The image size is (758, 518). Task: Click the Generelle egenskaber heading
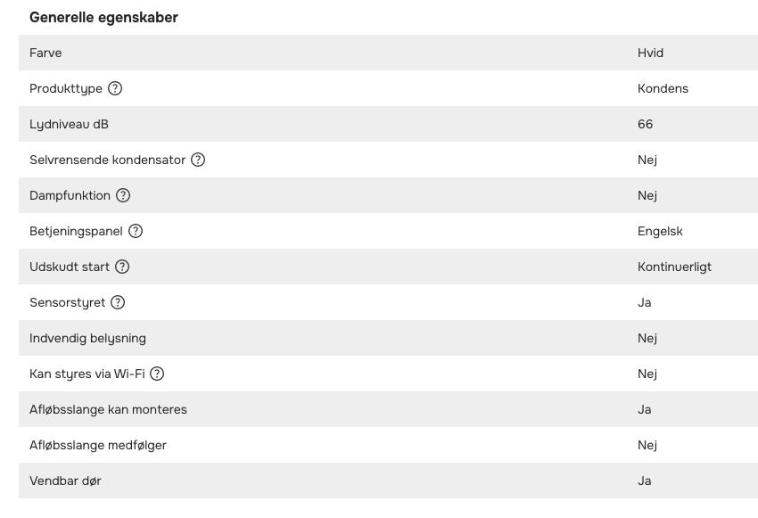click(103, 17)
